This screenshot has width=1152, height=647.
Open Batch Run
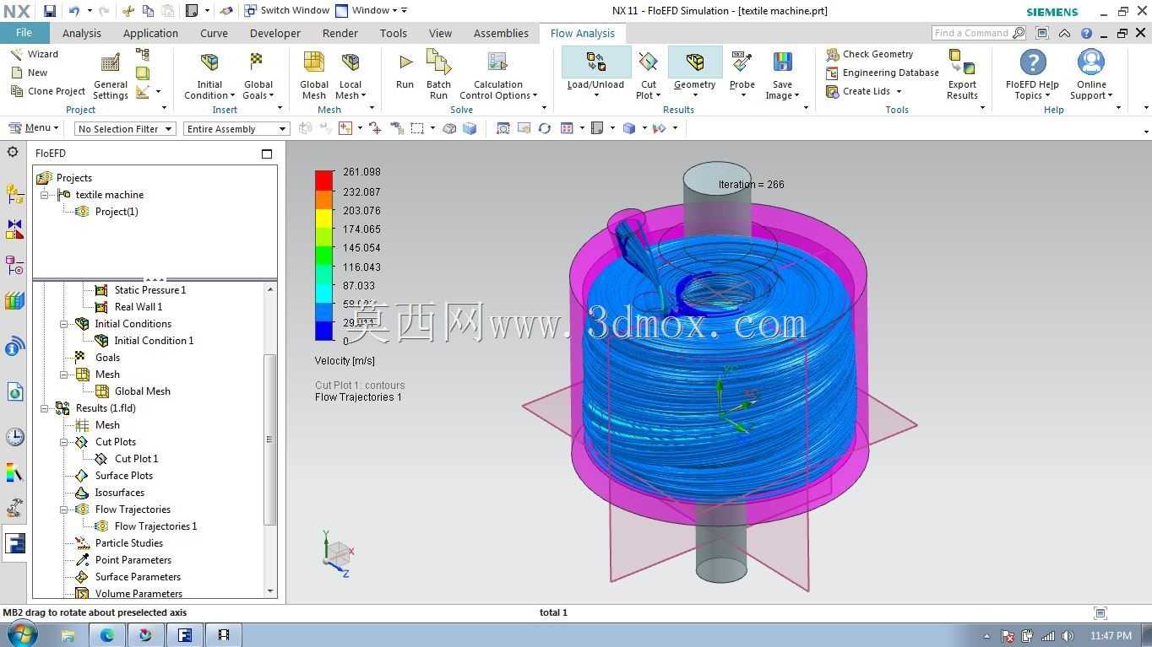coord(438,77)
